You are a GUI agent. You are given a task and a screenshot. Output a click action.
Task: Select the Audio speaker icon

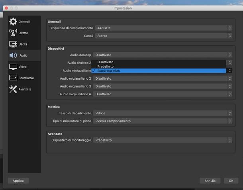pos(13,55)
